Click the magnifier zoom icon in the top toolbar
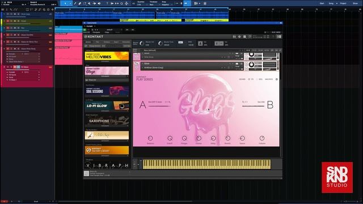Screen dimensions: 363x204 [121, 3]
